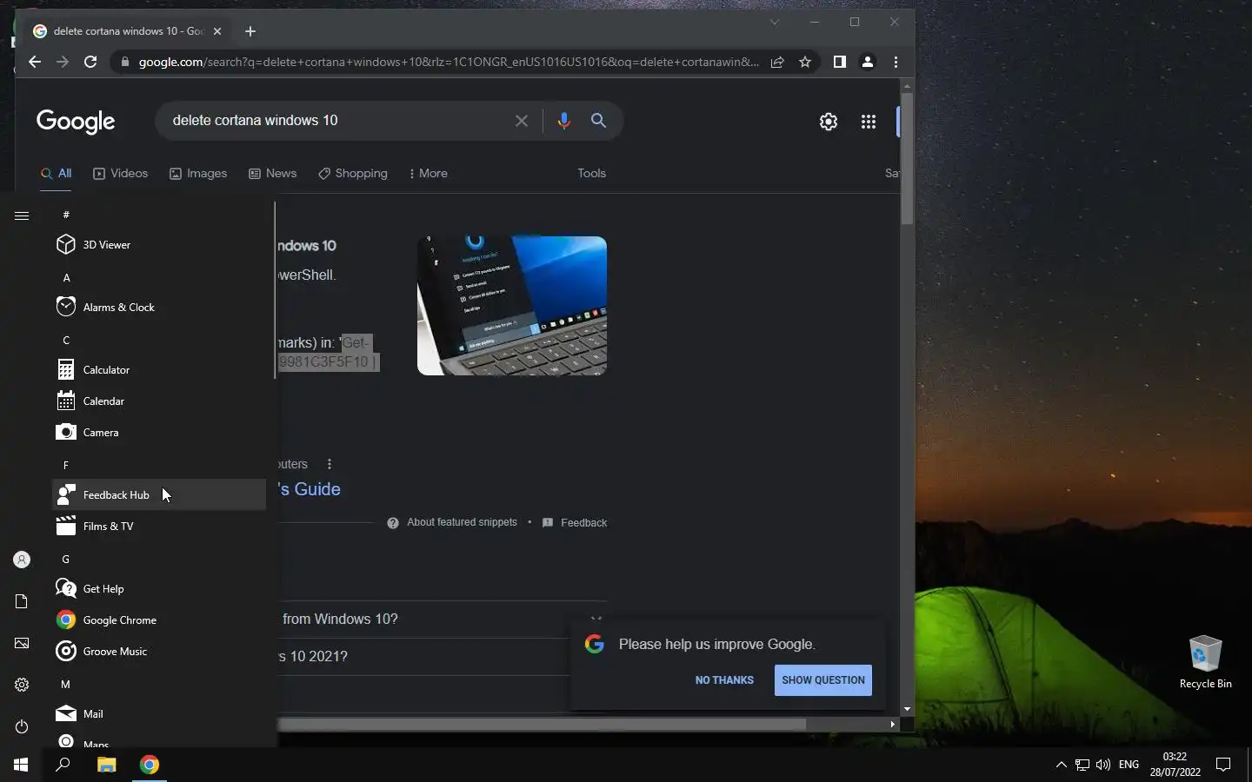The image size is (1252, 782).
Task: Launch the Camera app
Action: (x=159, y=433)
